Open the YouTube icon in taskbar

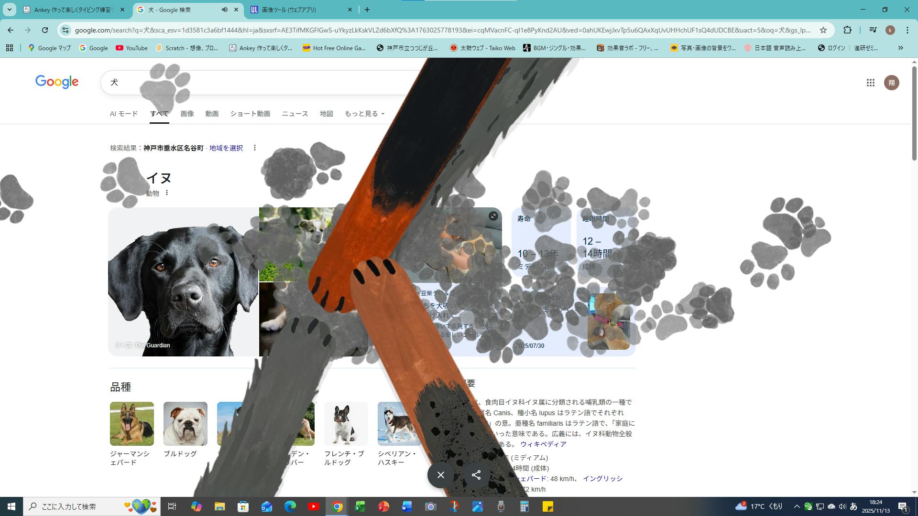click(314, 506)
